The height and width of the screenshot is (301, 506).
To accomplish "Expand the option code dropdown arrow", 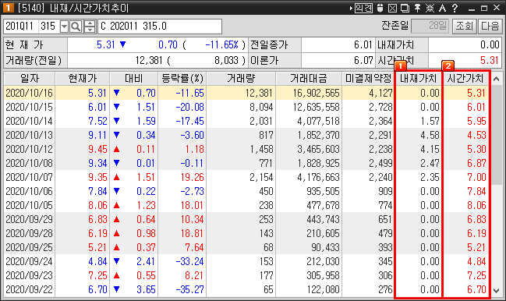I will tap(64, 27).
